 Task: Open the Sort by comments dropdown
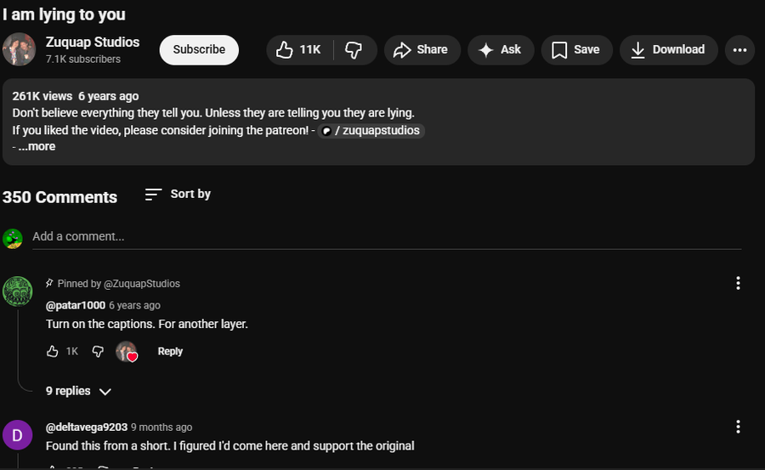tap(178, 195)
